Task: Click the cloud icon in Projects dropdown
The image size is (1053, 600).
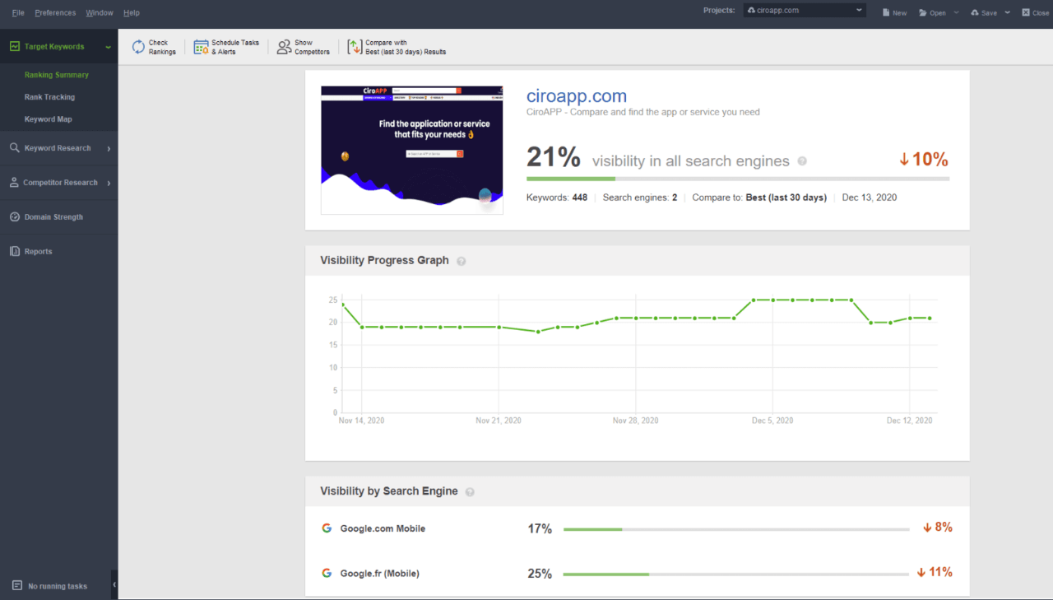Action: coord(751,11)
